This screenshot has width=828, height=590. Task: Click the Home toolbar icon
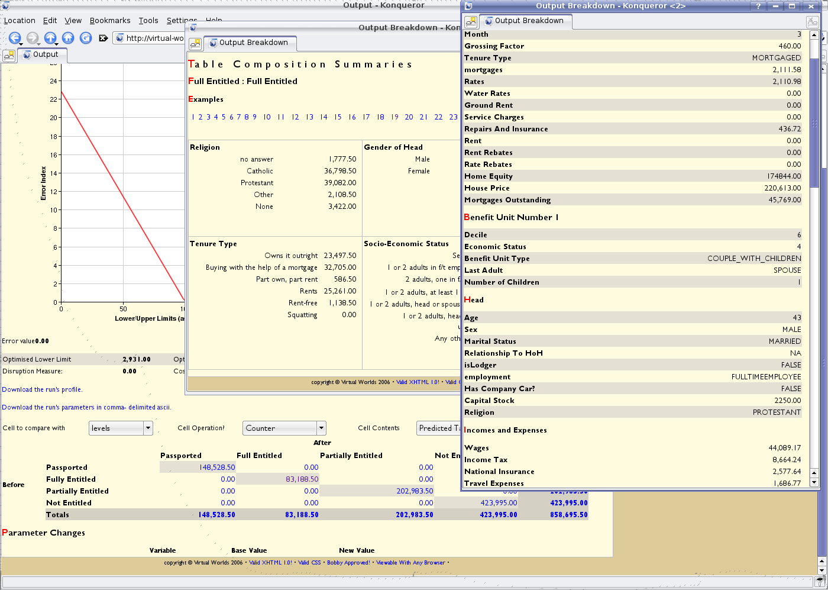[68, 38]
